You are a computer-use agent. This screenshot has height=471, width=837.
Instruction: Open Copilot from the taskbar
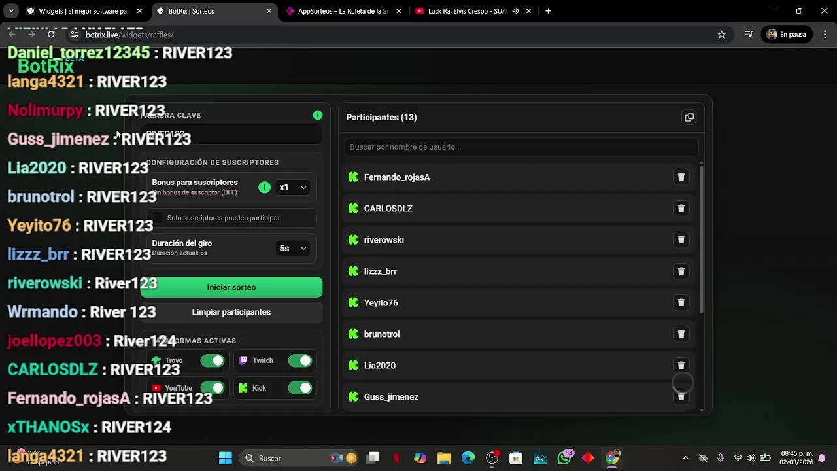coord(420,459)
